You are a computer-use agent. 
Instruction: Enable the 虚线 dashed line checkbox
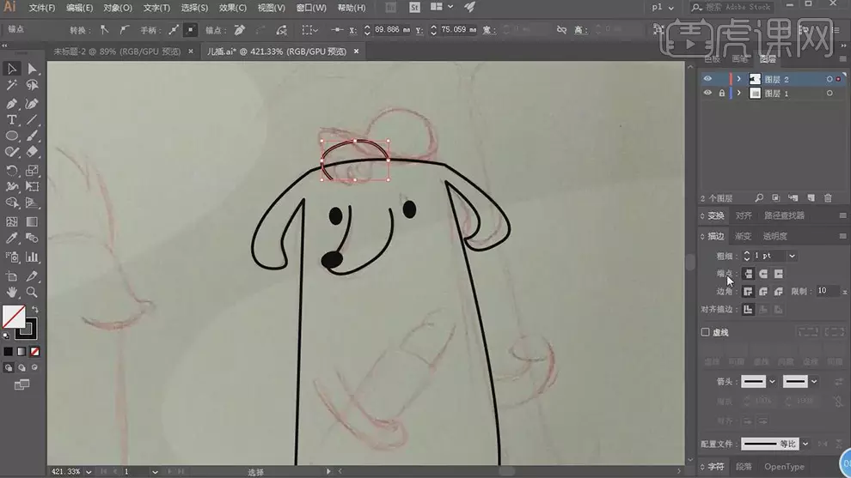(x=706, y=332)
